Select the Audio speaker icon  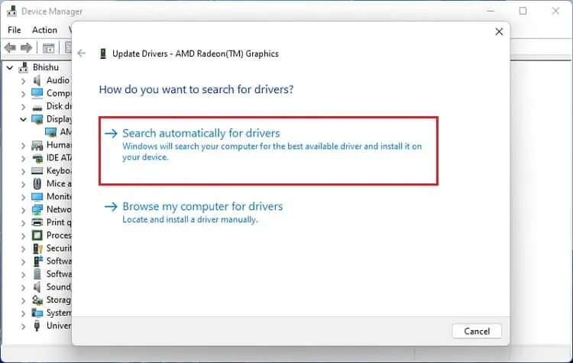click(x=37, y=80)
